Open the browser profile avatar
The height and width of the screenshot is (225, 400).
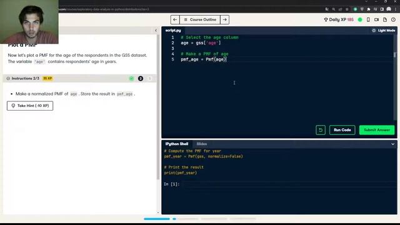click(389, 9)
